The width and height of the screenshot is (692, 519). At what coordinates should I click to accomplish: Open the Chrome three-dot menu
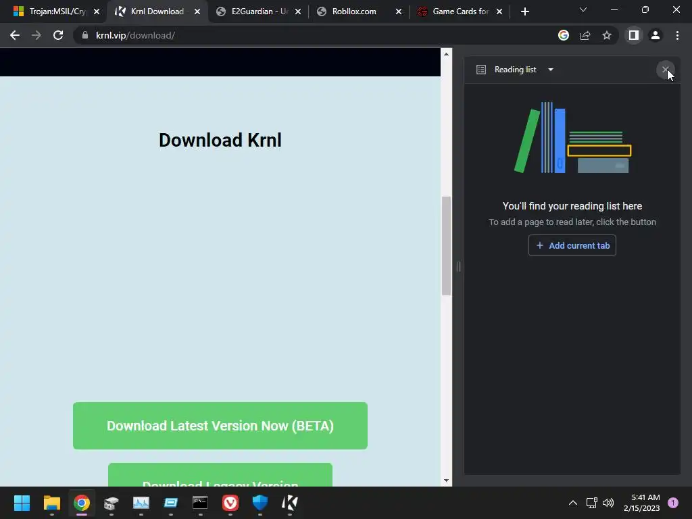pos(677,35)
